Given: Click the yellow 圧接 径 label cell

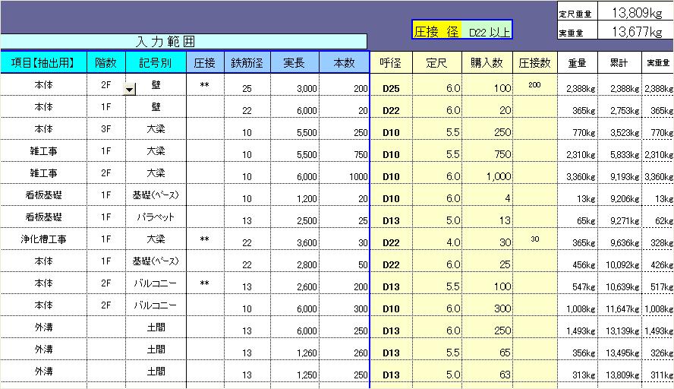Looking at the screenshot, I should pyautogui.click(x=436, y=30).
